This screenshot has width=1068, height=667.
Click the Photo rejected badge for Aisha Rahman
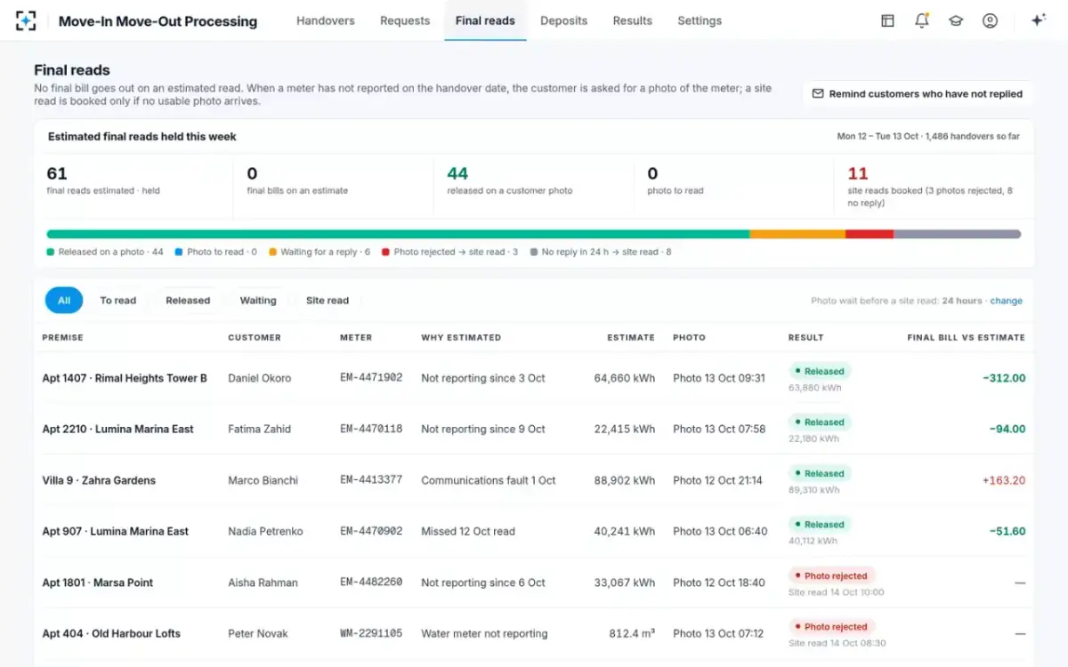pyautogui.click(x=832, y=575)
